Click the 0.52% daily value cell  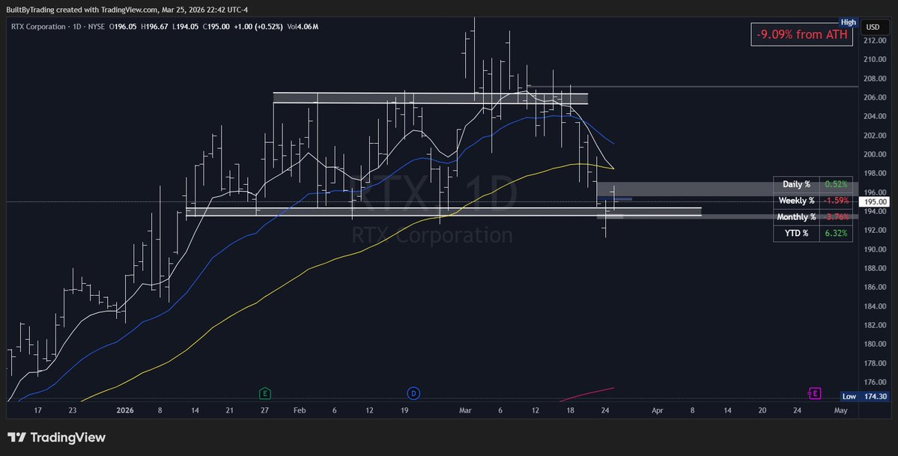click(x=836, y=184)
